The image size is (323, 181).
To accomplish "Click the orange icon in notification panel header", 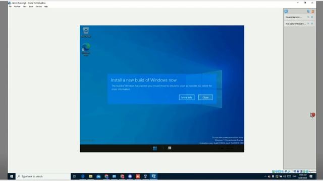I will [313, 12].
